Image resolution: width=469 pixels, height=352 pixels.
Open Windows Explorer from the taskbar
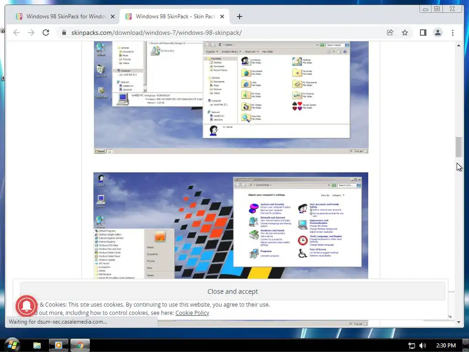point(37,346)
